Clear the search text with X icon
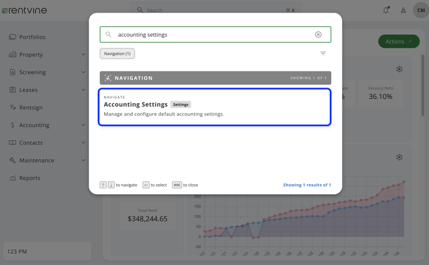Image resolution: width=429 pixels, height=265 pixels. (x=318, y=35)
